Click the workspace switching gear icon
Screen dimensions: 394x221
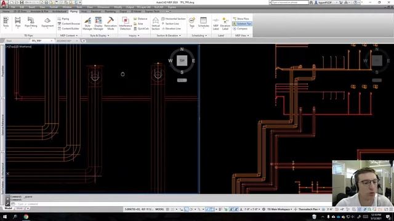(263, 209)
